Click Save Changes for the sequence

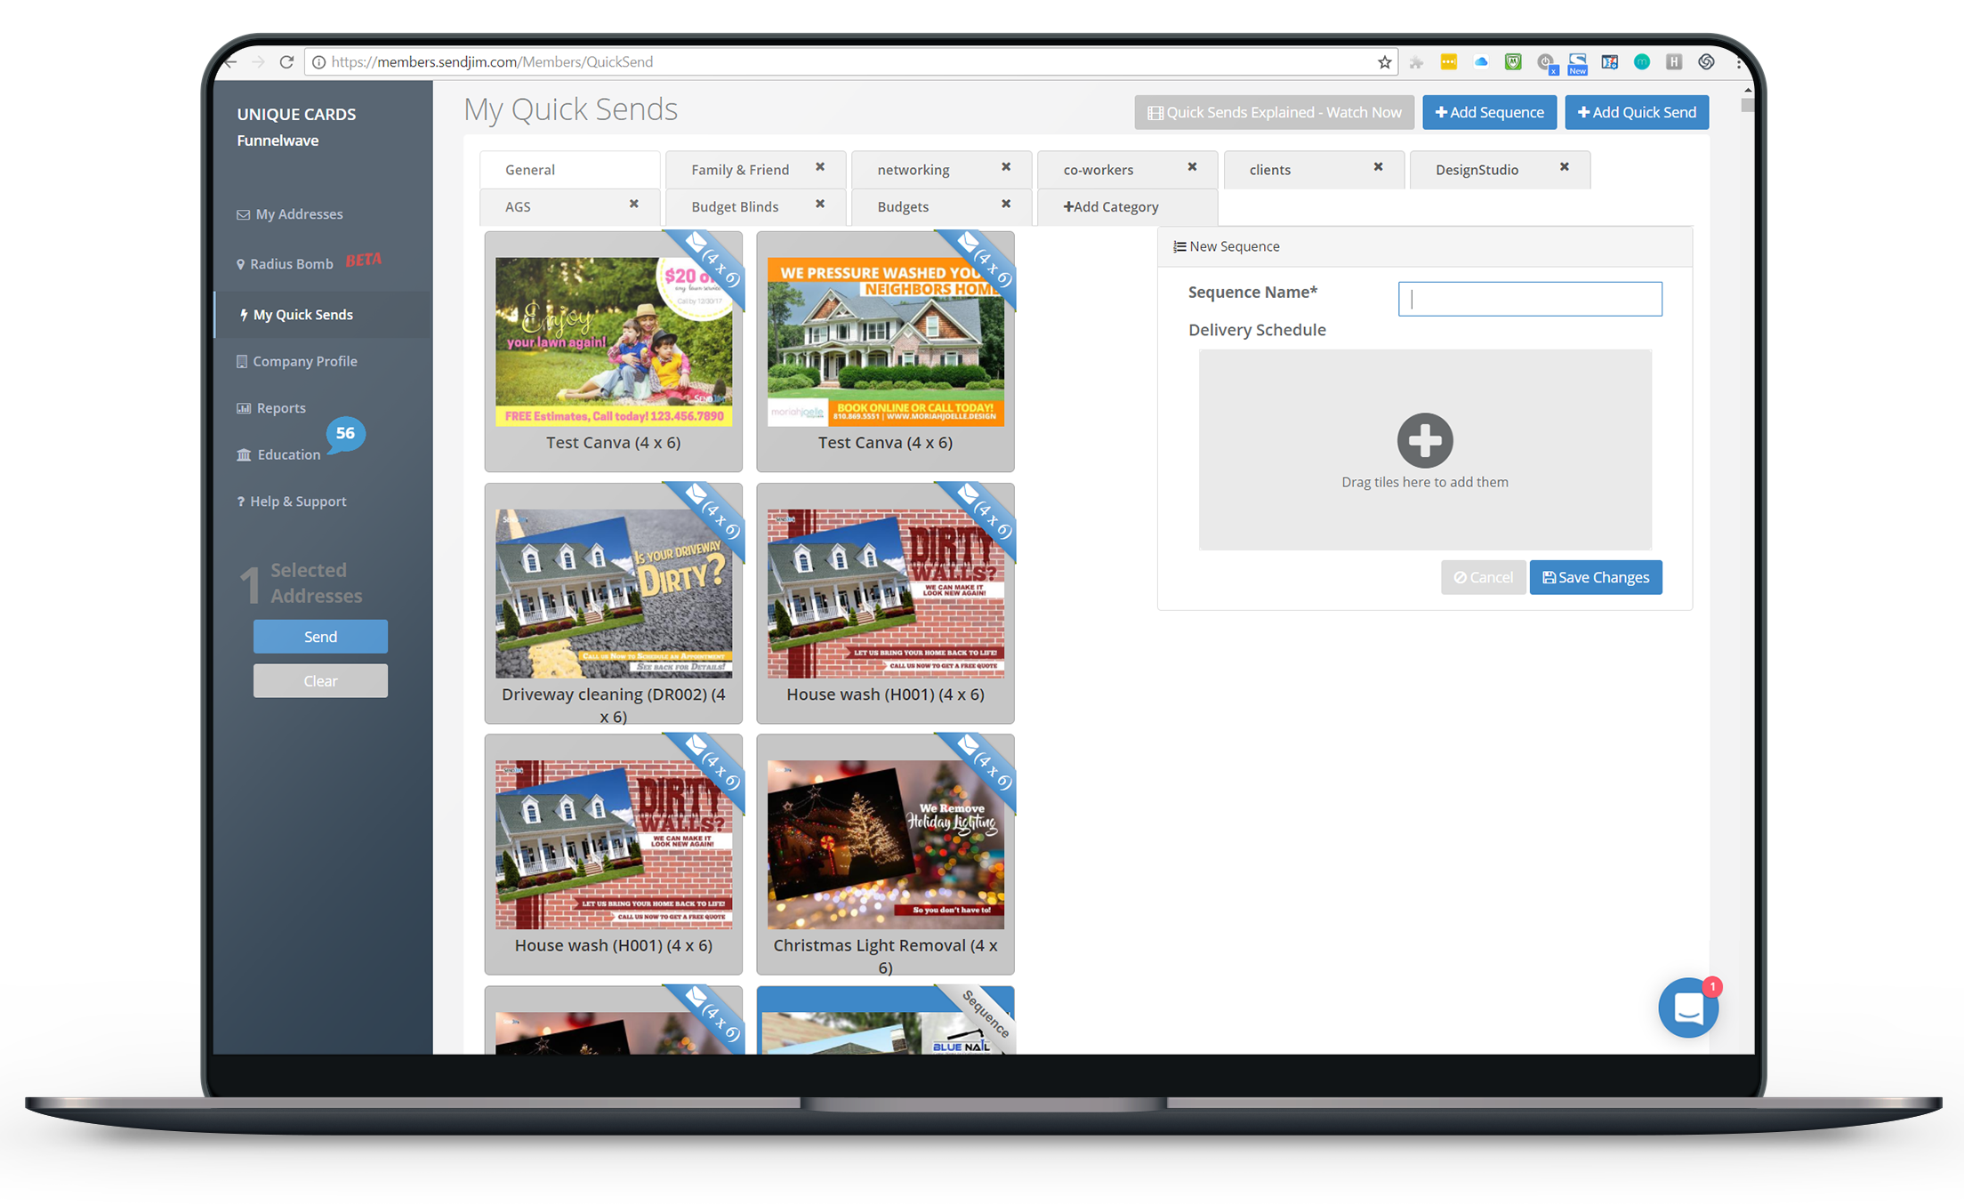pos(1596,577)
